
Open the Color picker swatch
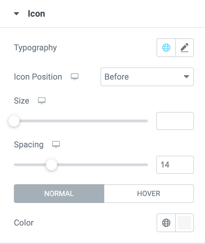tap(185, 223)
